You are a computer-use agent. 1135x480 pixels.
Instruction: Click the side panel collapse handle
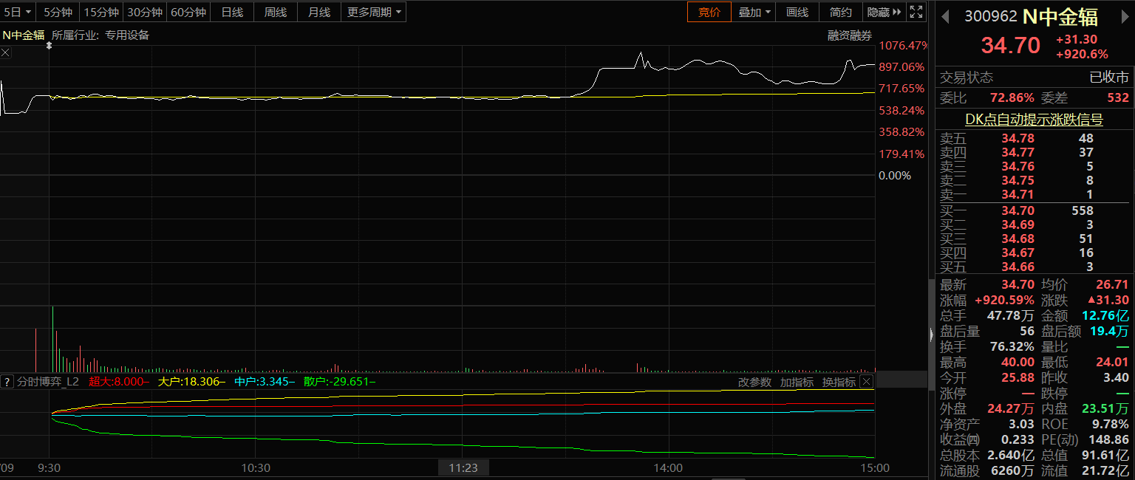pos(931,335)
